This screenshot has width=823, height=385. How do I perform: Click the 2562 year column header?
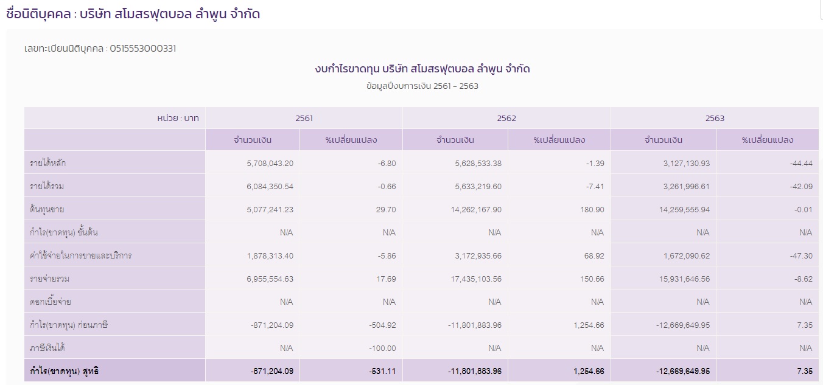pos(506,118)
